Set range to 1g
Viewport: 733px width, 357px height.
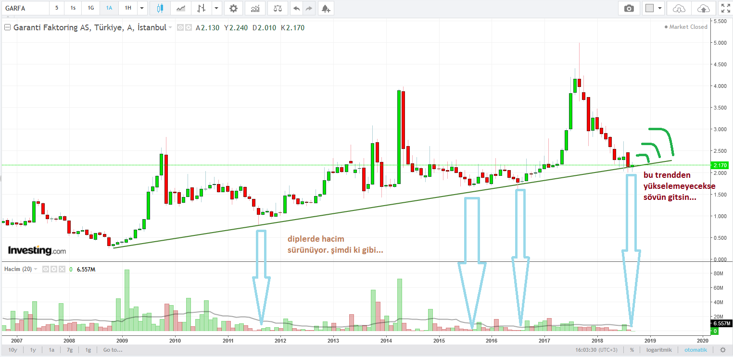pyautogui.click(x=88, y=350)
